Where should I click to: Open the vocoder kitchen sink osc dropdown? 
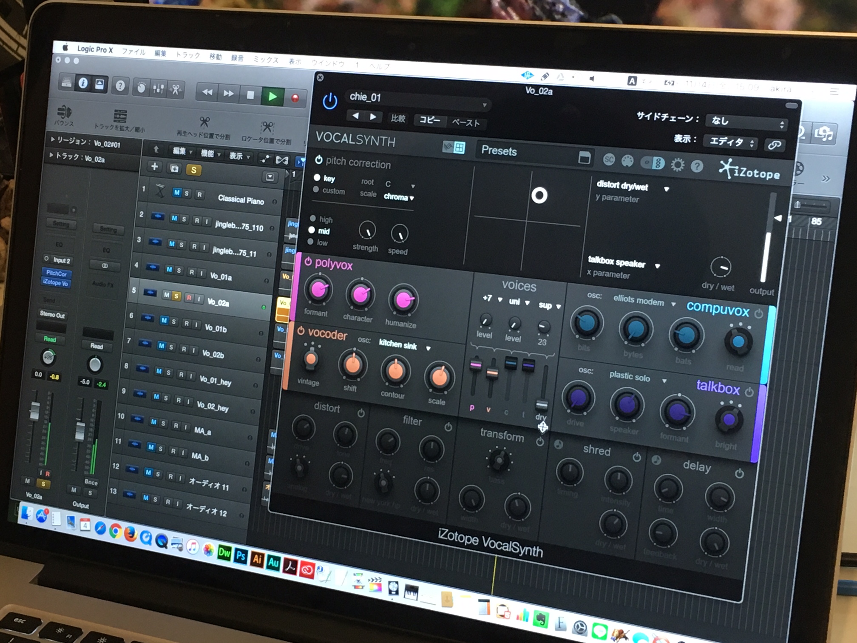[x=405, y=345]
